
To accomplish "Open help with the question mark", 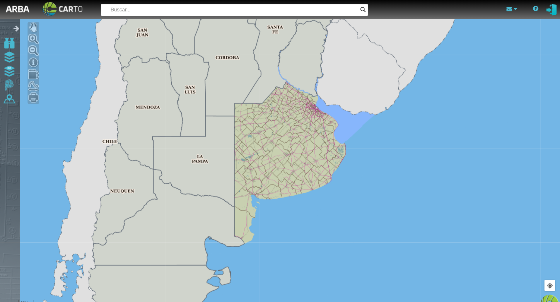I will [535, 9].
